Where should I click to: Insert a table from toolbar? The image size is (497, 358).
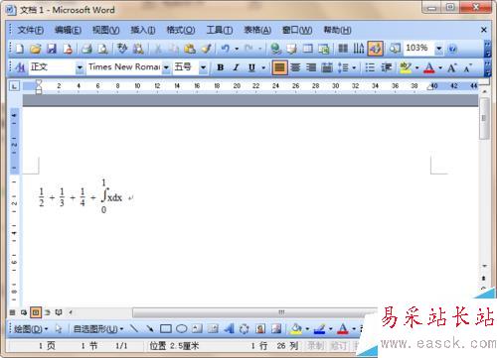[308, 49]
